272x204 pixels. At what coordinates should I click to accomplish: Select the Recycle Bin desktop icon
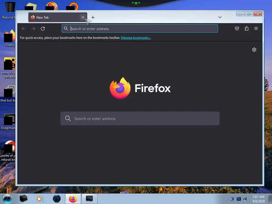click(9, 10)
